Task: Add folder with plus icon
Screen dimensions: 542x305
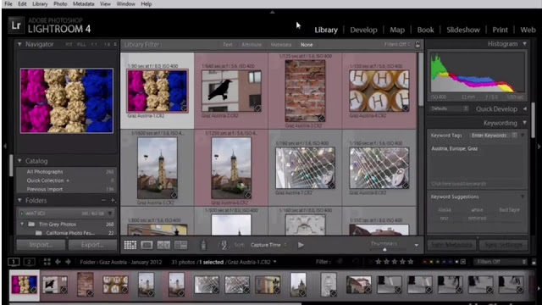Action: pyautogui.click(x=113, y=200)
